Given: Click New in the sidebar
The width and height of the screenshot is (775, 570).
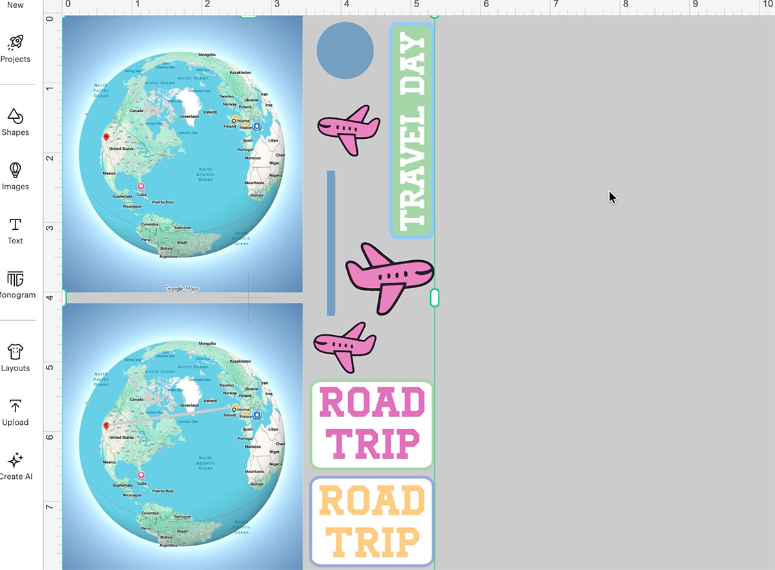Looking at the screenshot, I should [15, 5].
